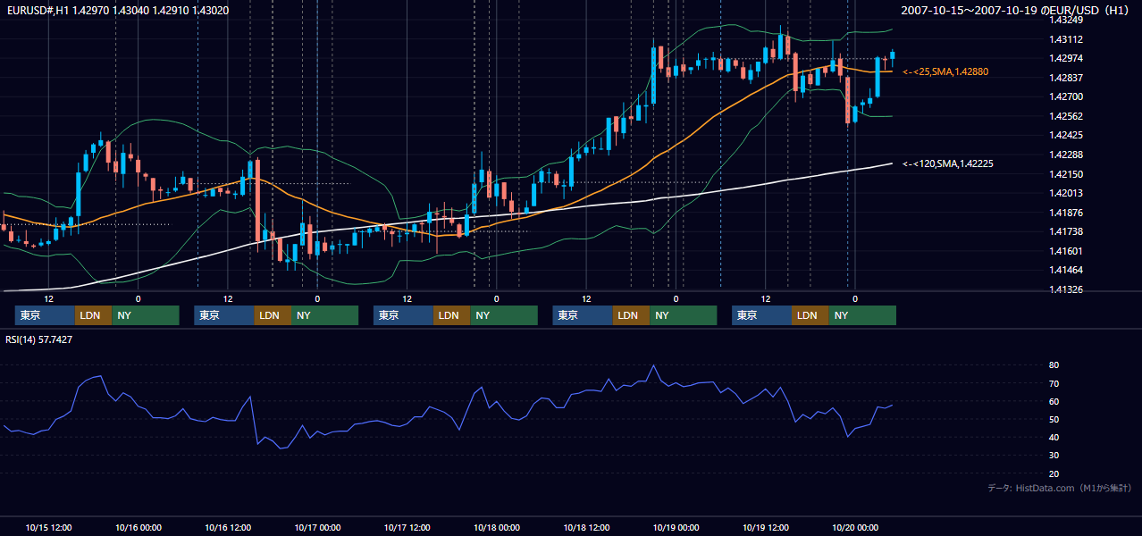Click price axis value 1.43249
Viewport: 1142px width, 536px height.
(1066, 20)
